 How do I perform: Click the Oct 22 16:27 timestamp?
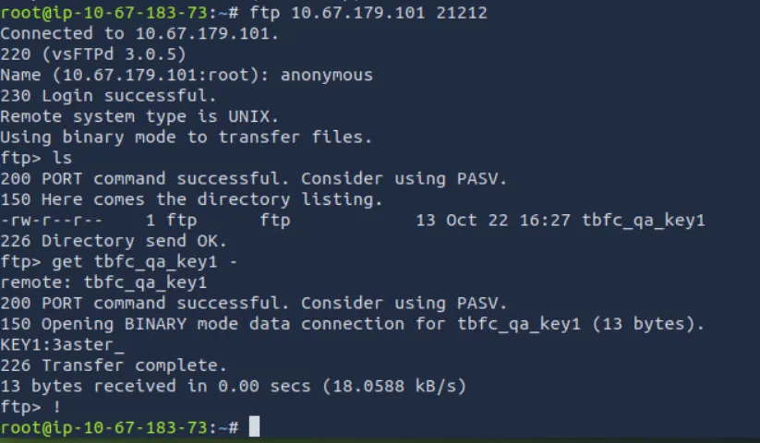[508, 221]
